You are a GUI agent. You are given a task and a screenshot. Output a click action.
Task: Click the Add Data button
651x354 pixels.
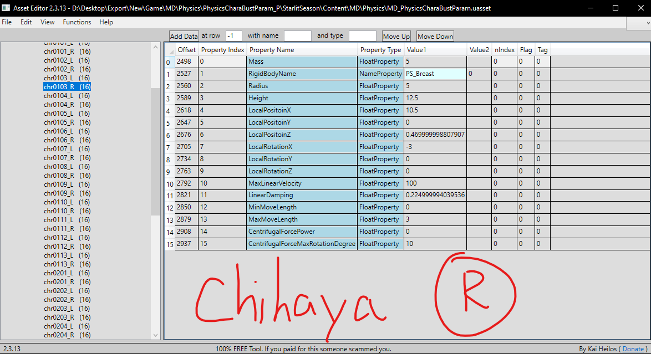184,36
